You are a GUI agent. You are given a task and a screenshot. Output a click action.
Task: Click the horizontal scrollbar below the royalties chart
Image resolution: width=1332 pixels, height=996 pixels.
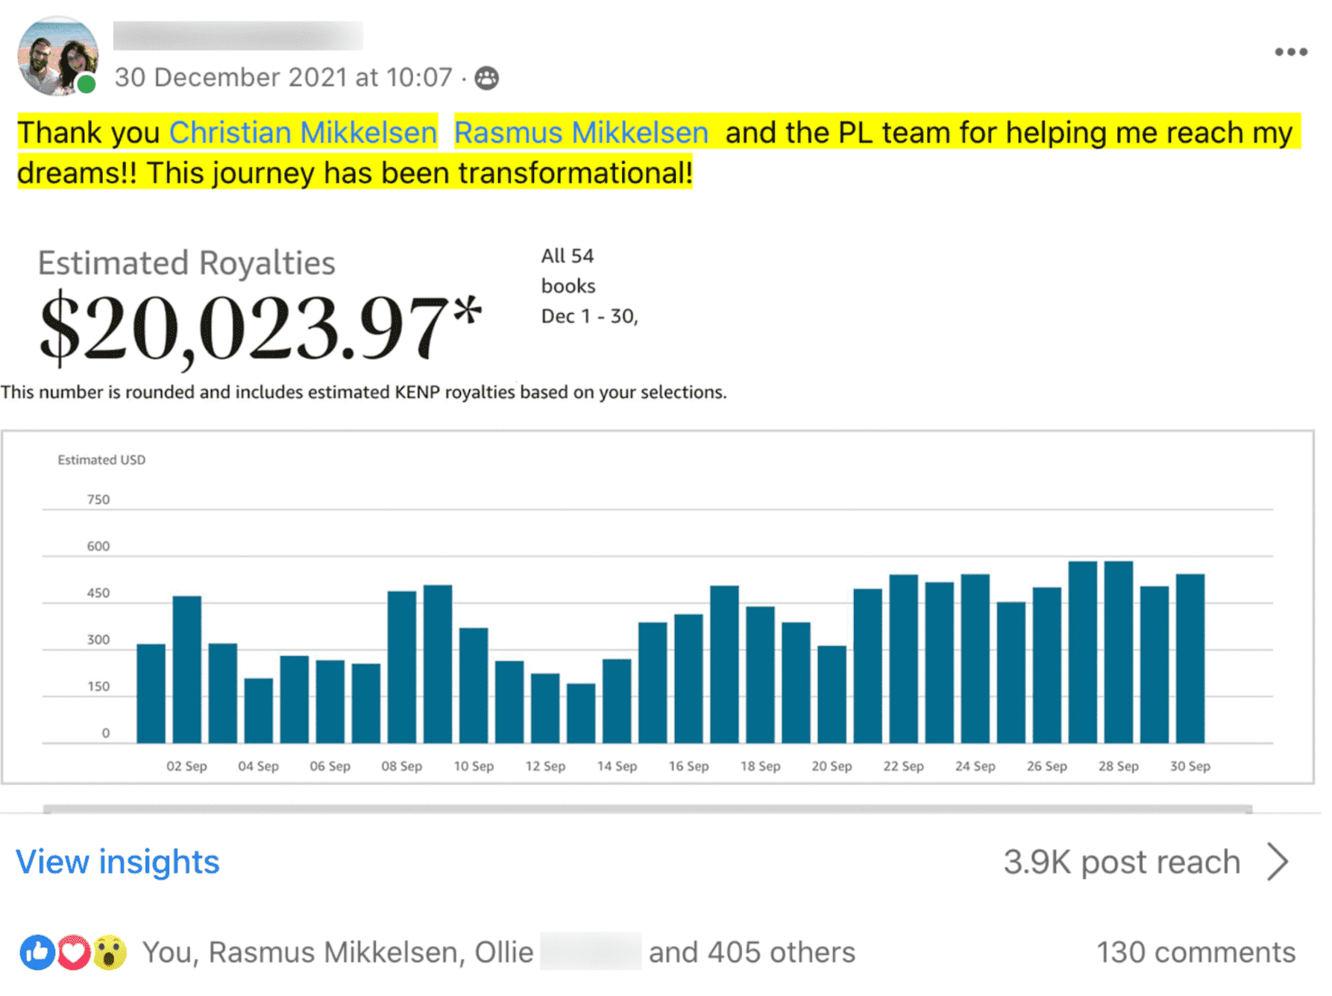coord(647,809)
